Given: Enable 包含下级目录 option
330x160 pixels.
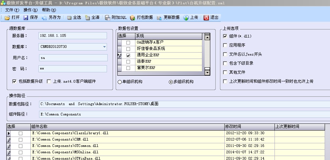Looking at the screenshot, I should [x=225, y=63].
